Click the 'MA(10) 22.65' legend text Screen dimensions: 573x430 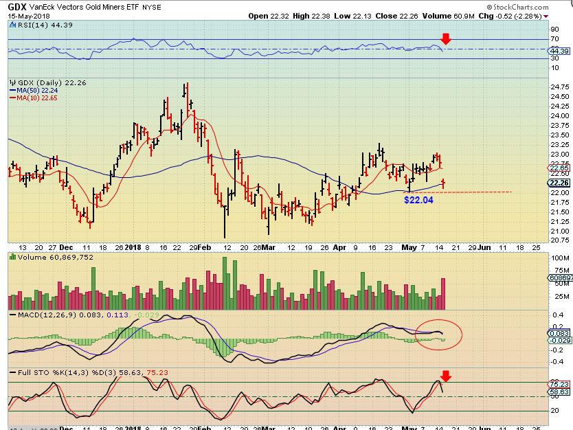pos(37,98)
